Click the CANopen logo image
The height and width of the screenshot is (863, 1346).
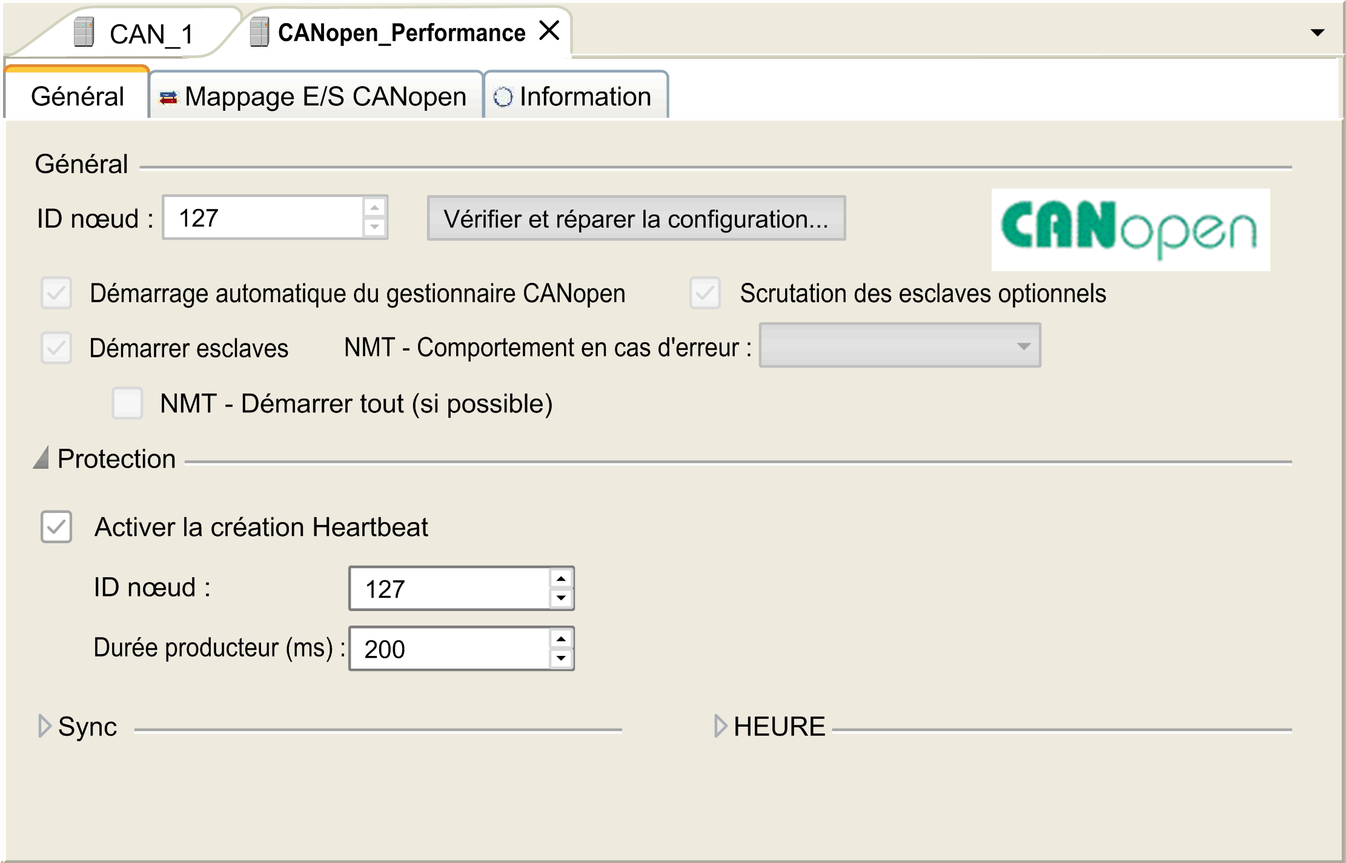[x=1130, y=230]
